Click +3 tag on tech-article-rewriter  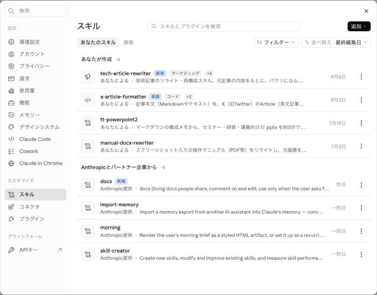click(209, 74)
